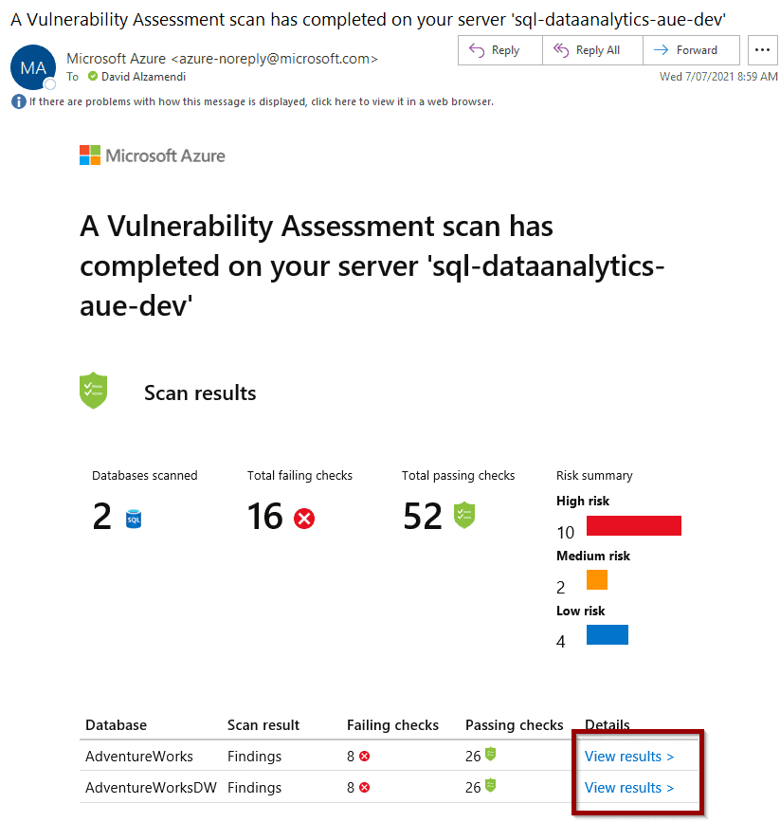Image resolution: width=780 pixels, height=840 pixels.
Task: Click the SQL database icon beside 2
Action: coord(134,520)
